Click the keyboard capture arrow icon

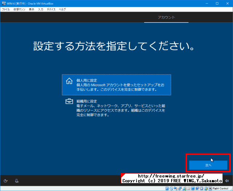tap(210, 188)
